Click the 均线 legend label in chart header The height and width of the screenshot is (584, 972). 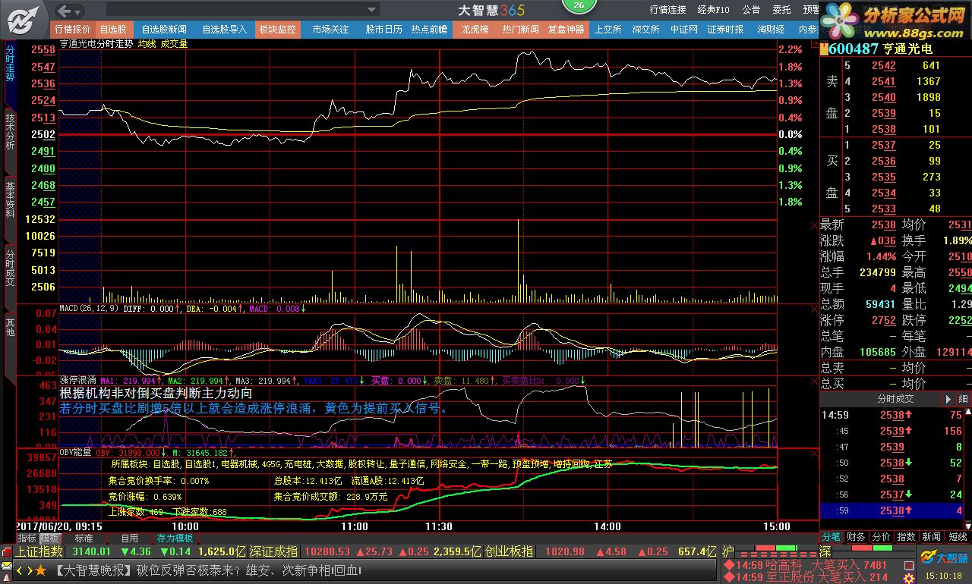tap(147, 44)
